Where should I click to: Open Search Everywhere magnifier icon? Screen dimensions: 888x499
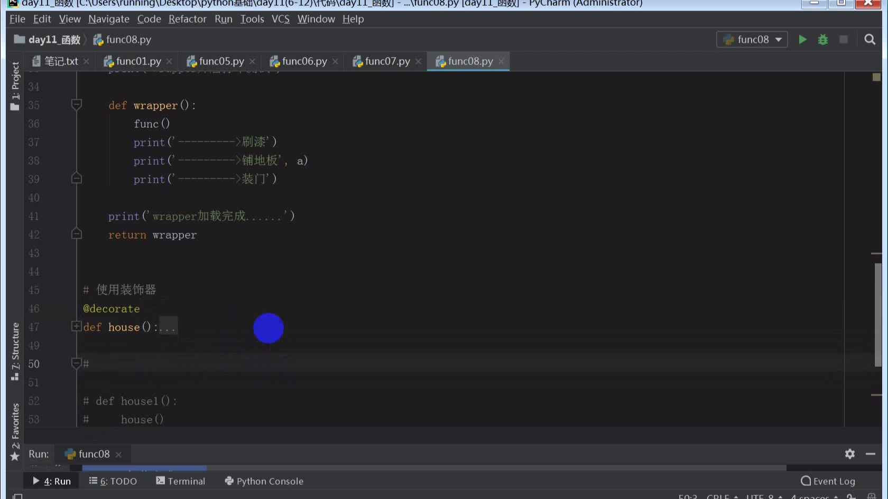click(x=869, y=40)
